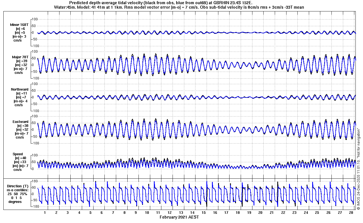Image resolution: width=363 pixels, height=223 pixels.
Task: Click the date tick '15' on the x-axis
Action: (204, 212)
